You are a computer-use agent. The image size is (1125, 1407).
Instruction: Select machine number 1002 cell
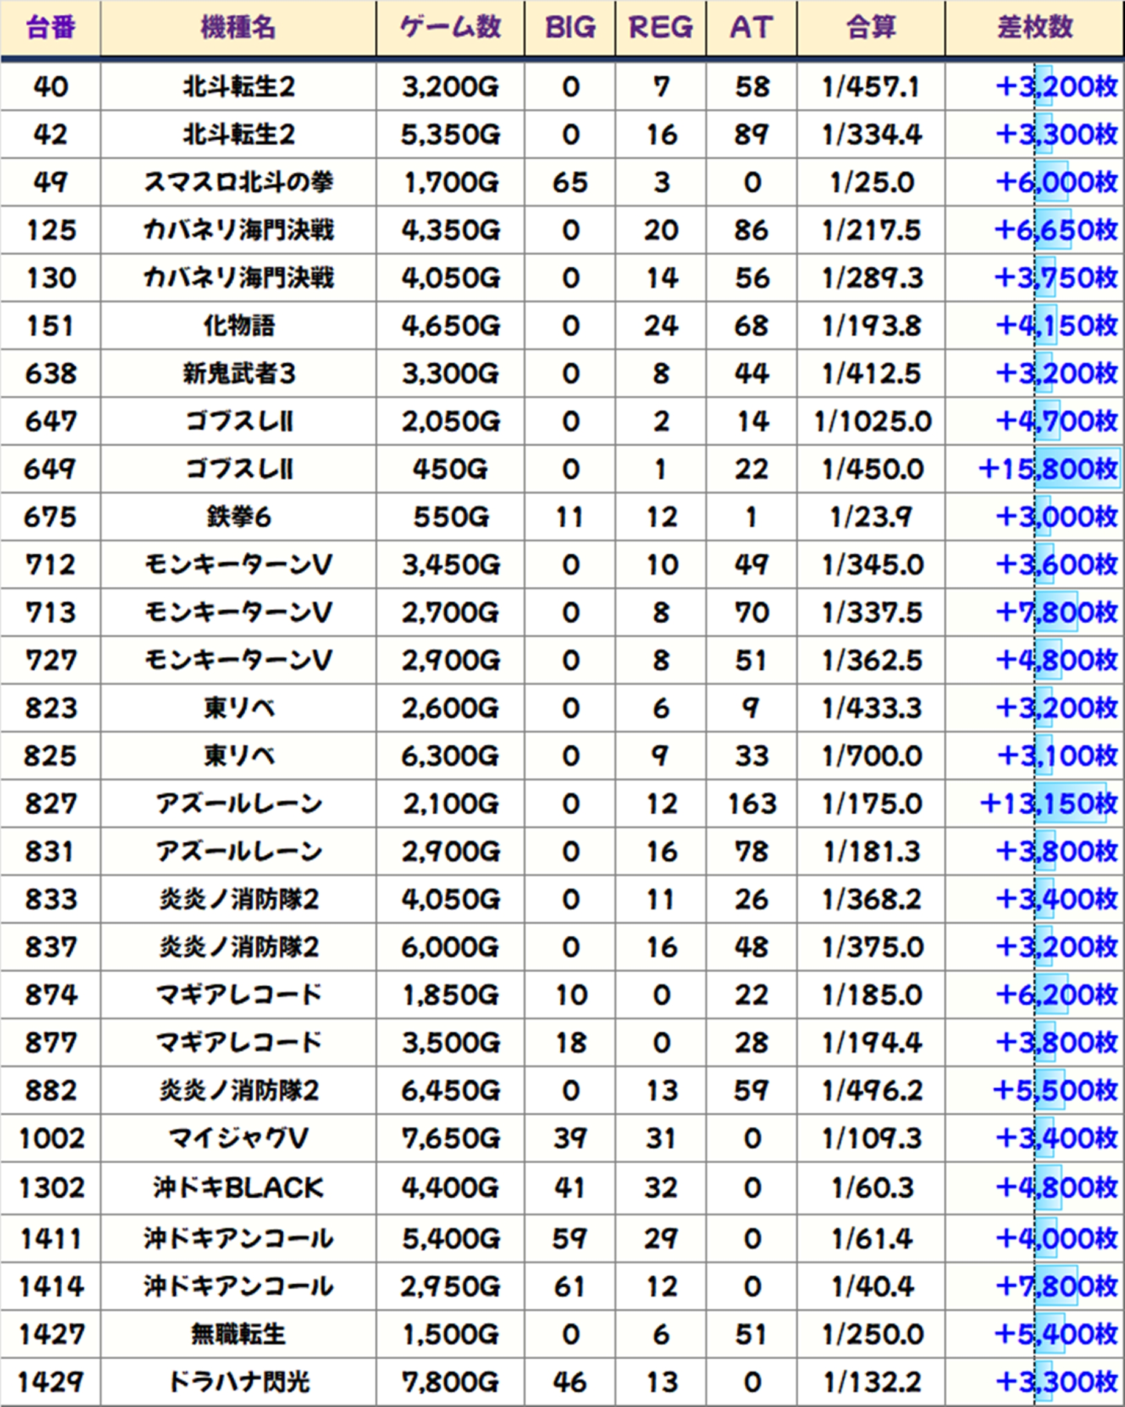(x=51, y=1138)
